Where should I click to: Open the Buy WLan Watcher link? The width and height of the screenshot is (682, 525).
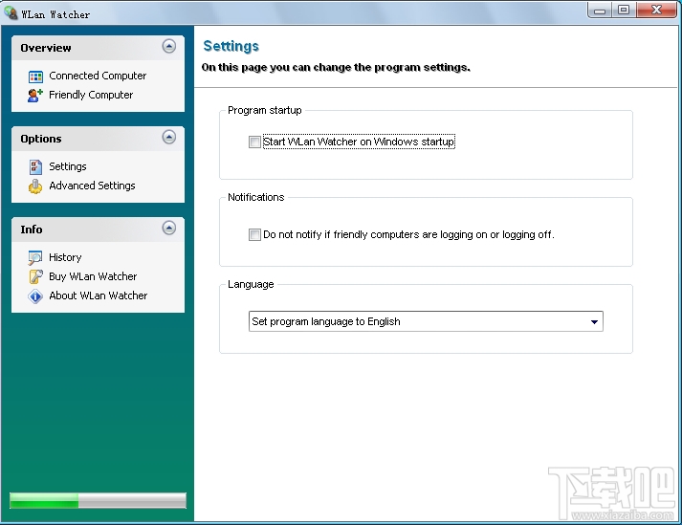pos(93,276)
